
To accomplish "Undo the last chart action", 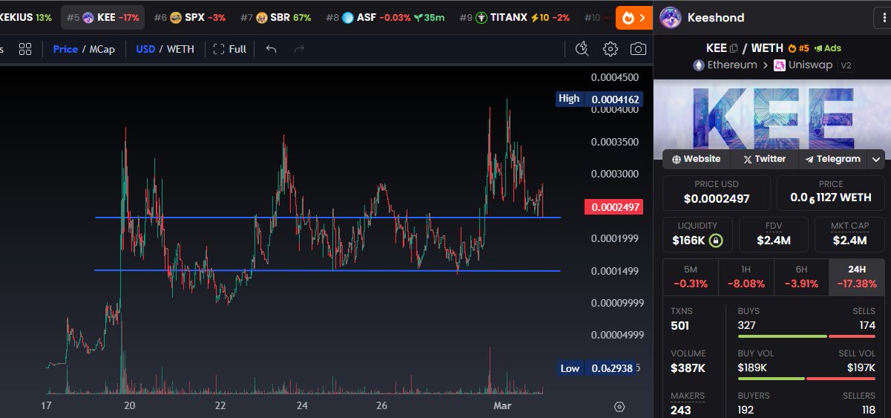I will pos(271,49).
